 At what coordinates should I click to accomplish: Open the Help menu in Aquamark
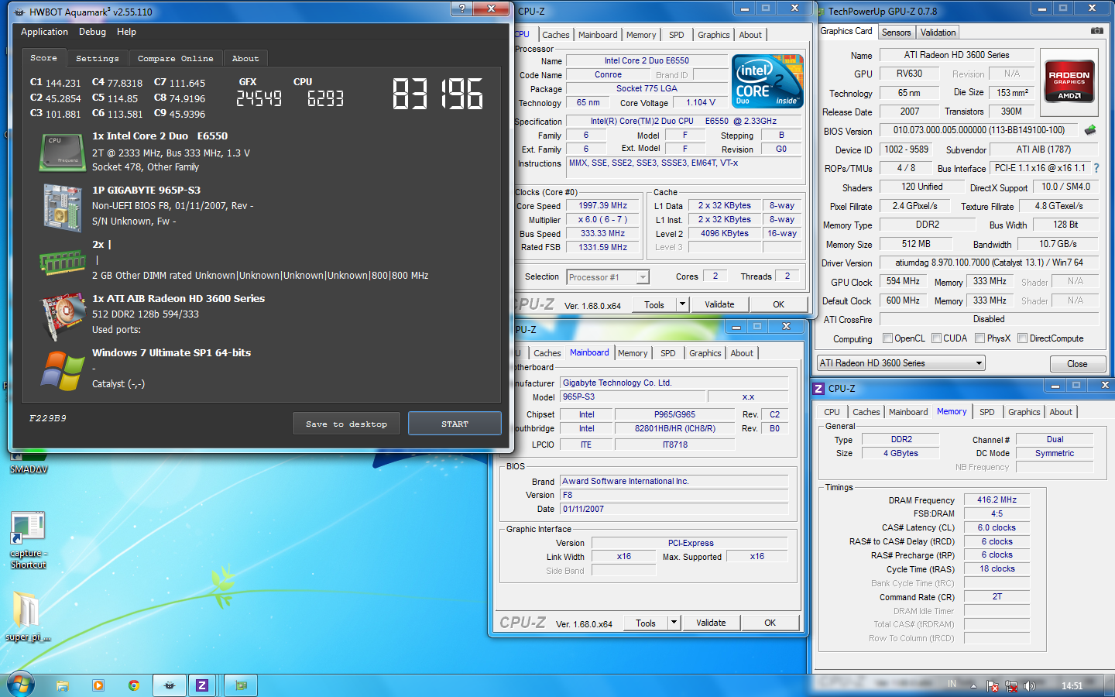[126, 32]
